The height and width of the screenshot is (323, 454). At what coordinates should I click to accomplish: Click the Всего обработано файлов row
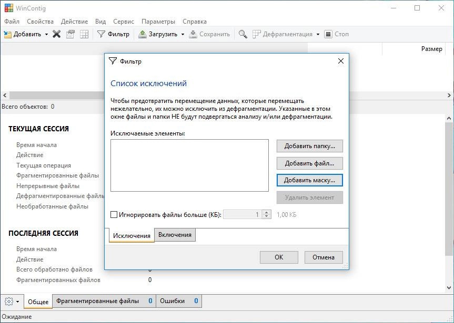[54, 269]
